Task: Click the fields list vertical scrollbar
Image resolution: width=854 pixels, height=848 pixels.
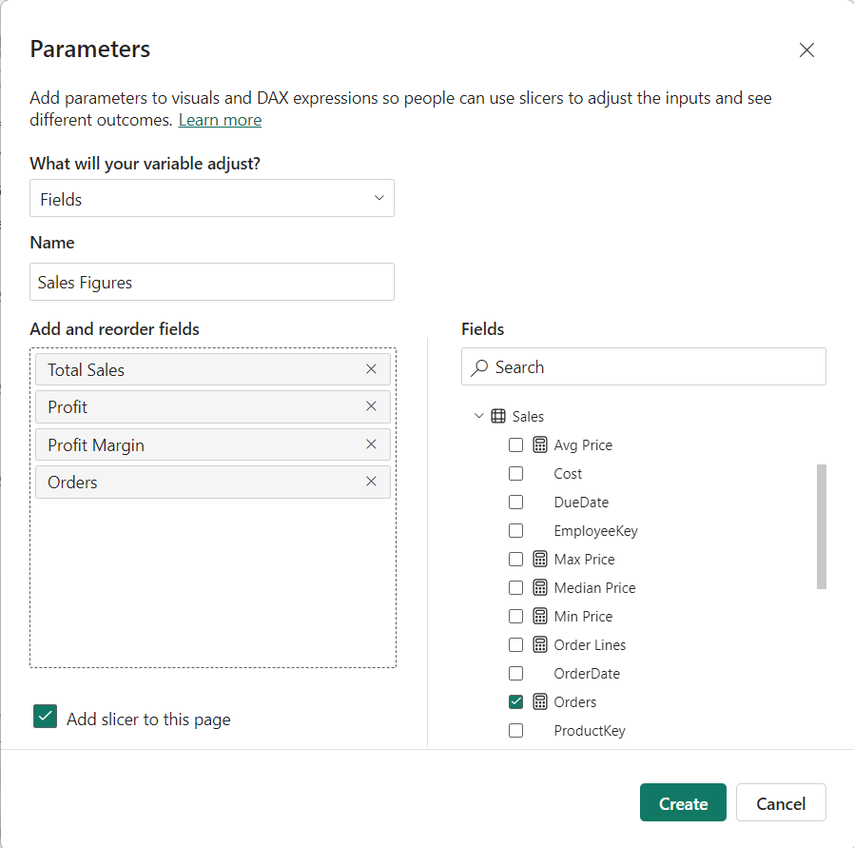Action: click(822, 526)
